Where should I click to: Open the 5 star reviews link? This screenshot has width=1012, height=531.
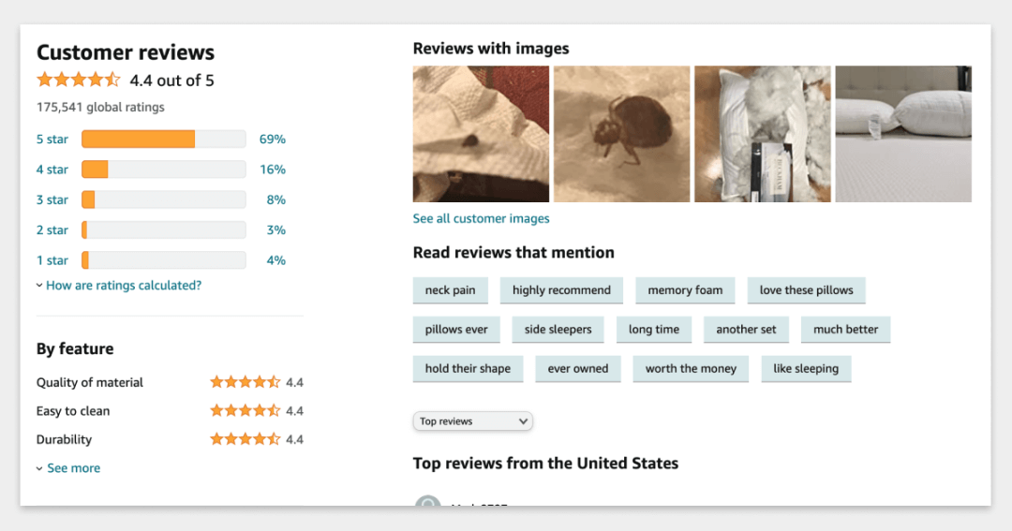click(x=52, y=140)
